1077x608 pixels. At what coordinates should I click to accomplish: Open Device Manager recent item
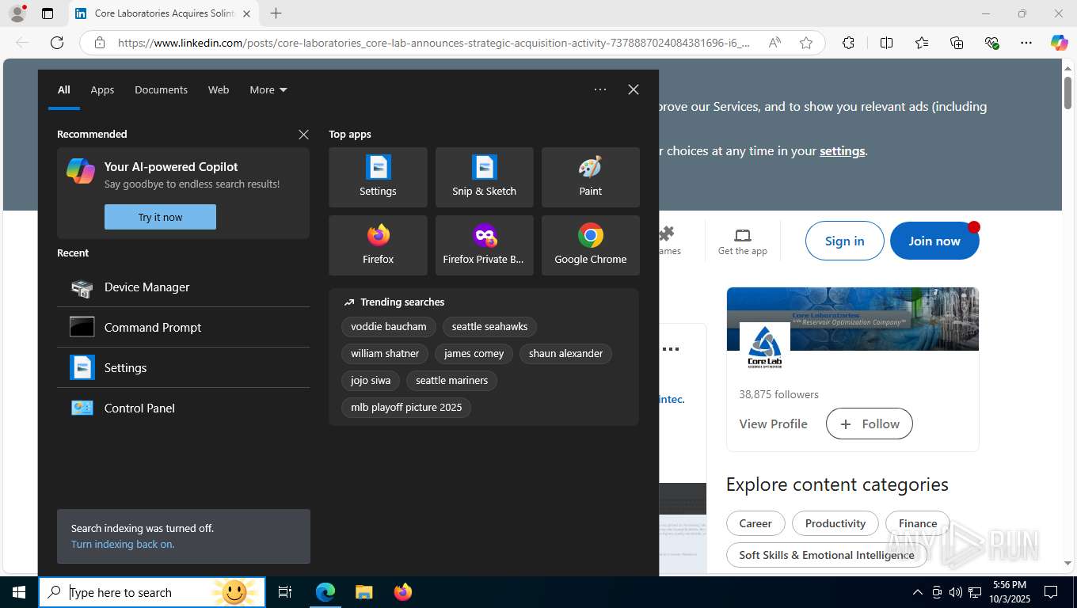pyautogui.click(x=183, y=287)
